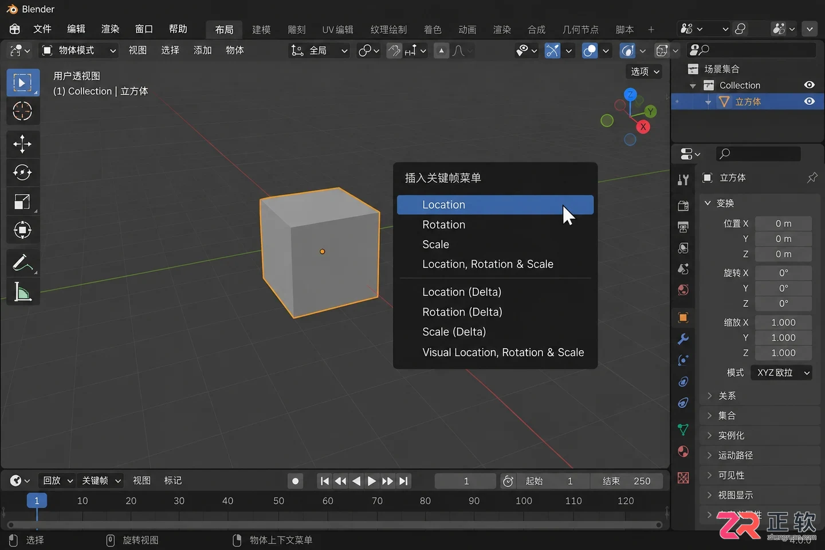Select the Scale tool
825x550 pixels.
click(23, 201)
